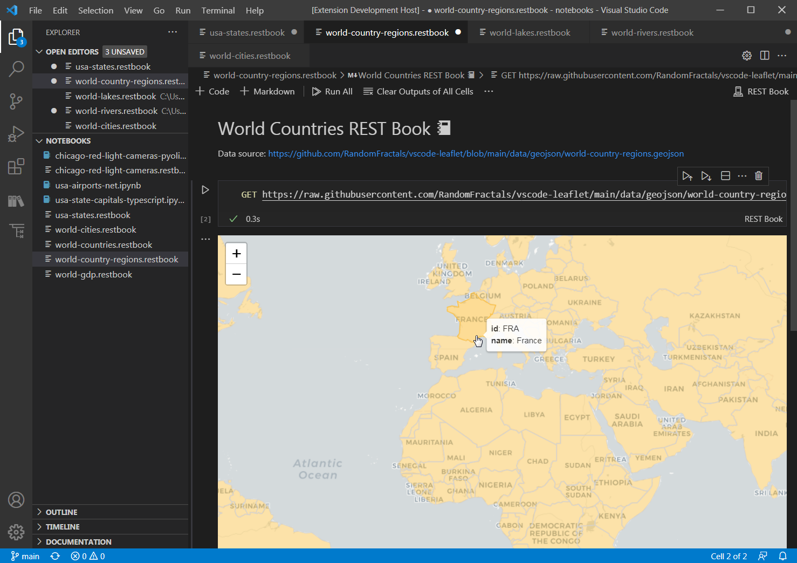Open the Extensions view
797x563 pixels.
click(x=16, y=166)
